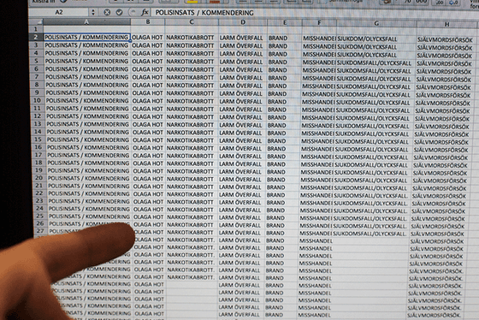Select column A header

[86, 21]
